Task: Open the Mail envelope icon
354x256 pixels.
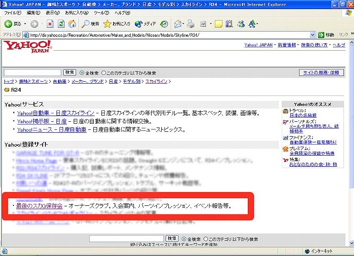Action: pos(178,24)
